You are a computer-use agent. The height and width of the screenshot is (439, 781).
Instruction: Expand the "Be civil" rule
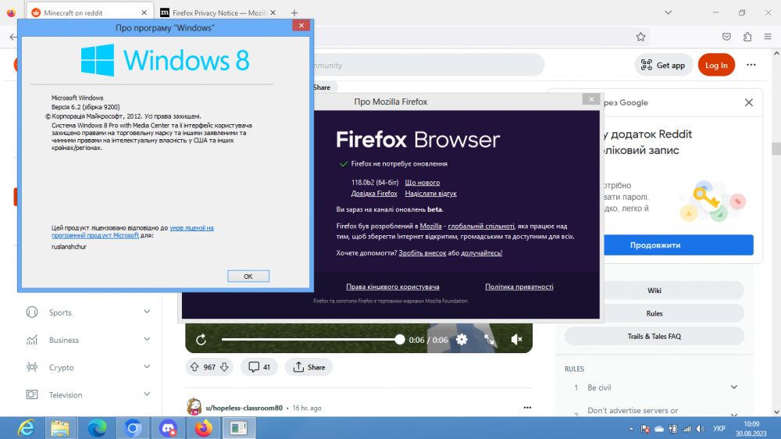733,387
